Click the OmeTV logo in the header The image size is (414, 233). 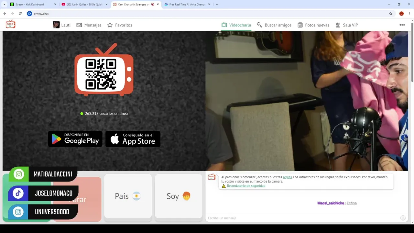(x=10, y=24)
